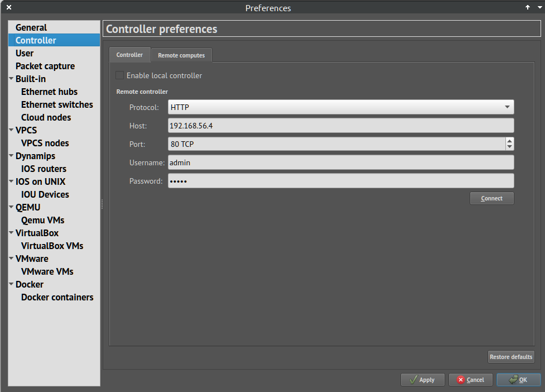Collapse the VMware tree section

click(x=11, y=259)
